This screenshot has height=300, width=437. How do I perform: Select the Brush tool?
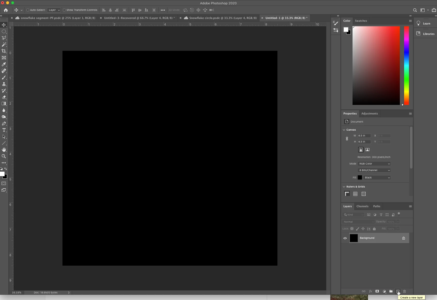4,78
